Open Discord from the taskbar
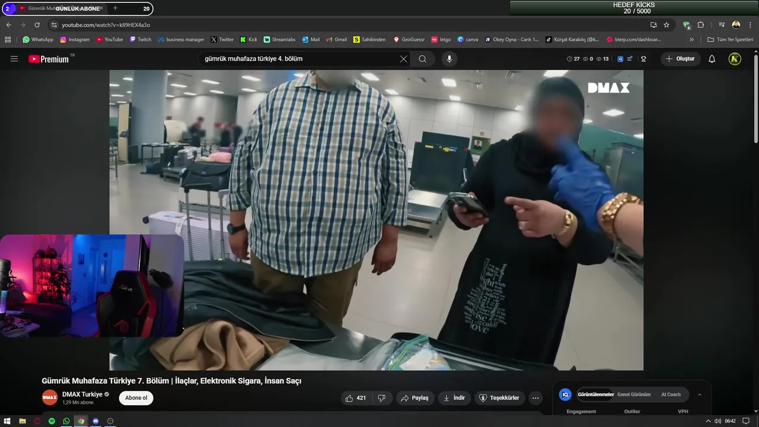759x427 pixels. pos(95,421)
